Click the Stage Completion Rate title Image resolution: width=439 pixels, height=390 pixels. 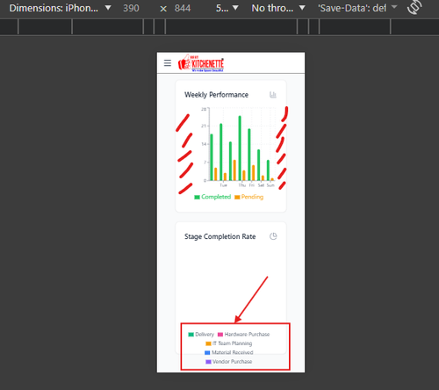(220, 236)
